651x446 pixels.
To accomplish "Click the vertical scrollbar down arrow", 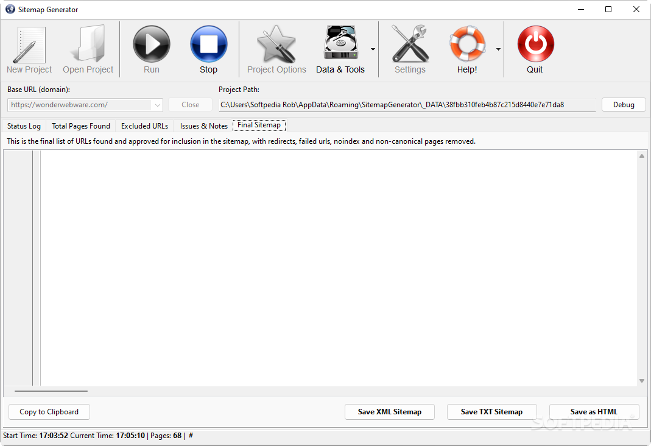I will 642,381.
